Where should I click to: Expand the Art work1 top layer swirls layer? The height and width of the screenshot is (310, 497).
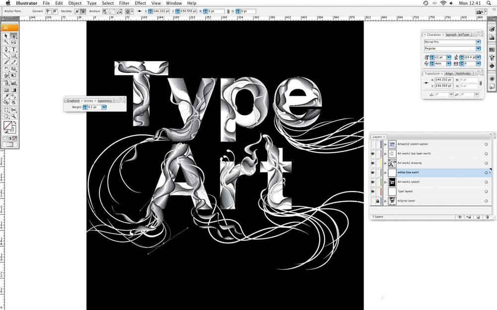pyautogui.click(x=386, y=154)
